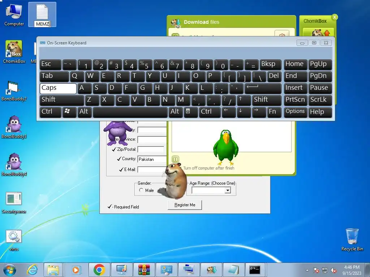
Task: Click the context menu key on keyboard
Action: 191,112
